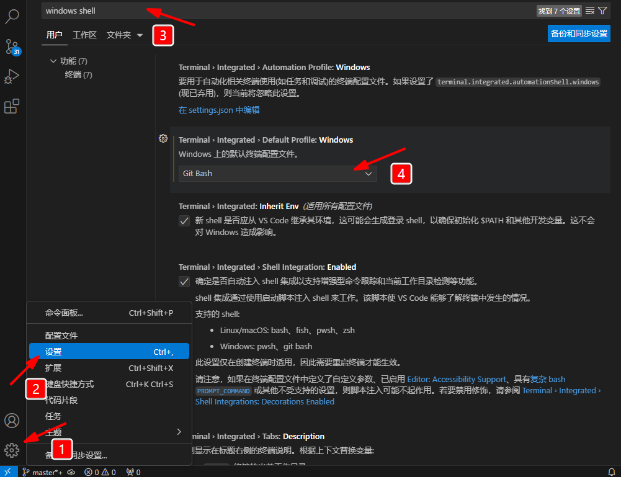Viewport: 621px width, 477px height.
Task: Select 设置 from the manage menu
Action: pos(109,352)
